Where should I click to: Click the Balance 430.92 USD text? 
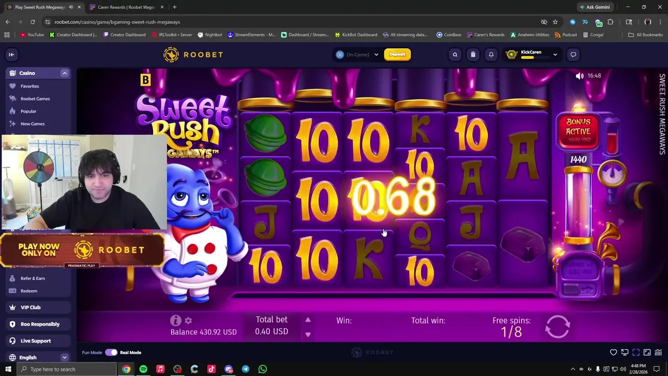[x=204, y=332]
